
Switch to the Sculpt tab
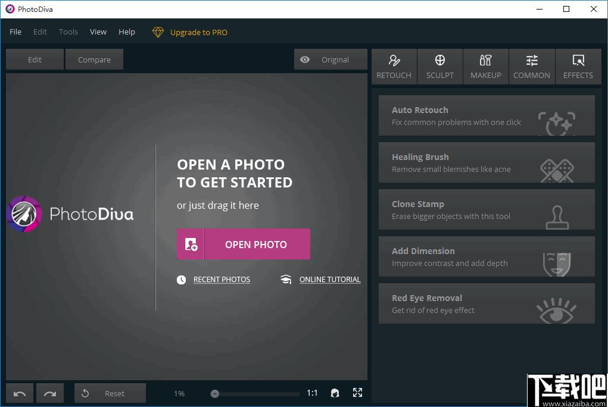click(x=440, y=67)
